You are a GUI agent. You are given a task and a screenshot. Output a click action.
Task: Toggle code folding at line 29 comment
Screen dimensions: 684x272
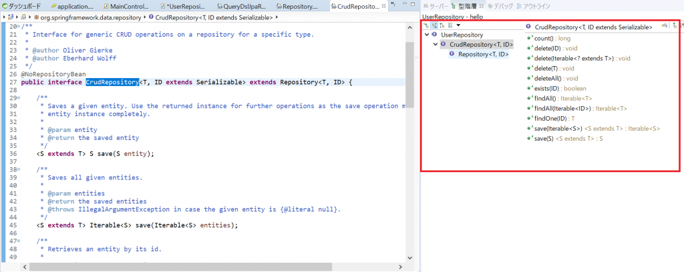pyautogui.click(x=19, y=98)
